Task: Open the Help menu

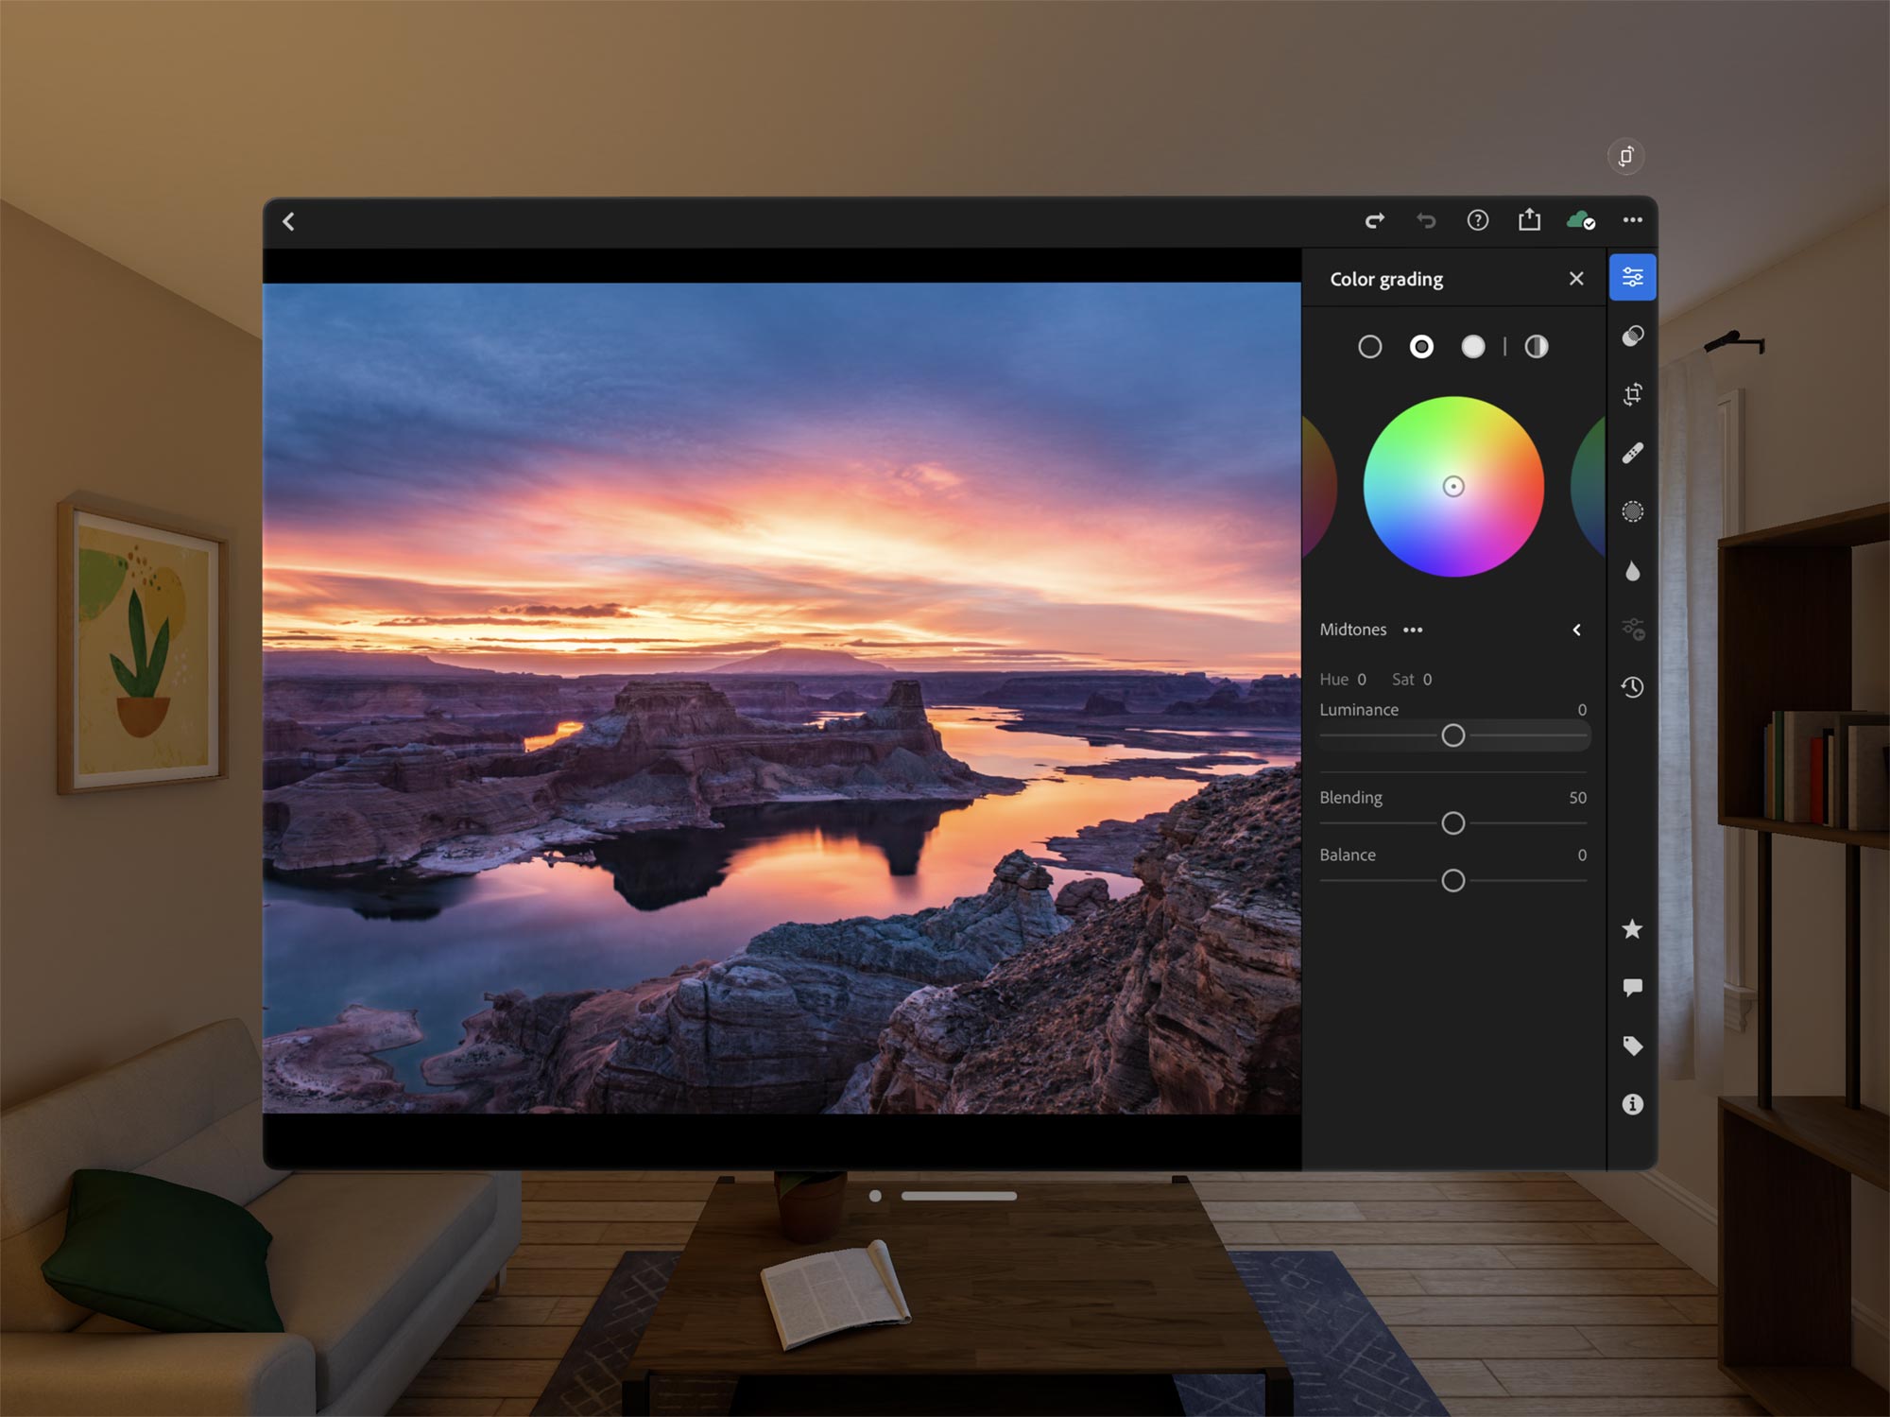Action: (1476, 220)
